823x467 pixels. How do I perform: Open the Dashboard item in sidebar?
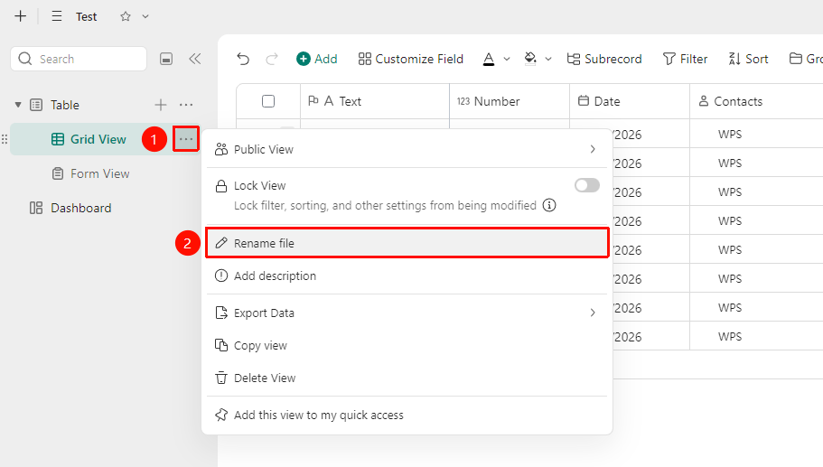pos(80,208)
